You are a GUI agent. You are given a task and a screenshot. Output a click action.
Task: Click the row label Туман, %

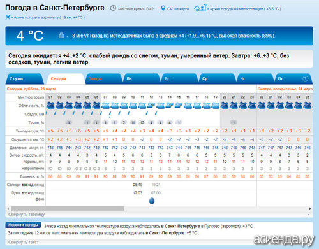click(36, 123)
